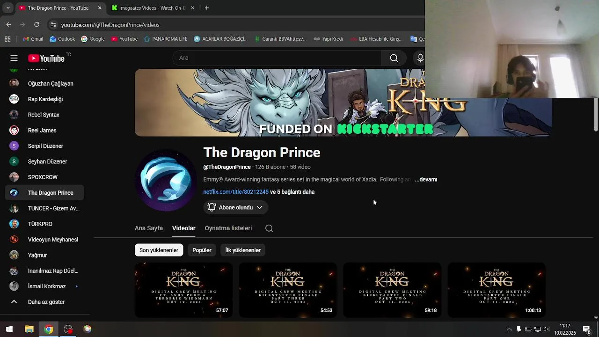The height and width of the screenshot is (337, 599).
Task: Open Videoyun Meyhanesi channel avatar
Action: point(14,240)
